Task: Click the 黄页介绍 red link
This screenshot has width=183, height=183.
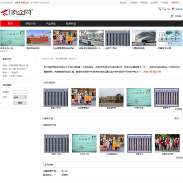Action: coord(157,72)
